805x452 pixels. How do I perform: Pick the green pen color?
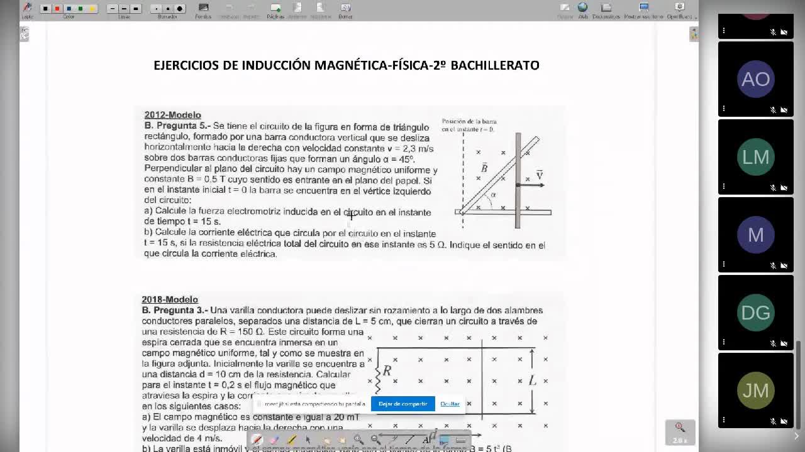coord(80,9)
